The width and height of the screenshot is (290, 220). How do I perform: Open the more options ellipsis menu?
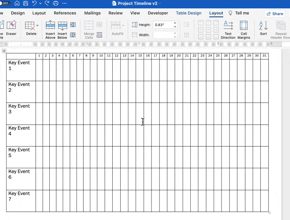pyautogui.click(x=64, y=3)
